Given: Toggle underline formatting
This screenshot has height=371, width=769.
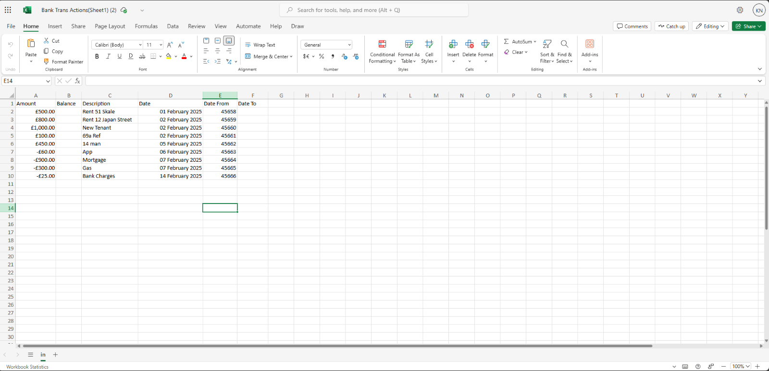Looking at the screenshot, I should click(x=120, y=57).
